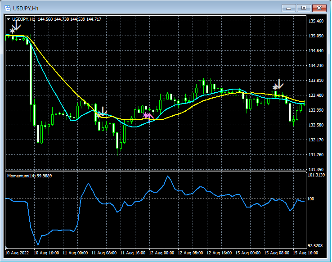Click the 132.170 price scale label
The width and height of the screenshot is (332, 262).
316,140
